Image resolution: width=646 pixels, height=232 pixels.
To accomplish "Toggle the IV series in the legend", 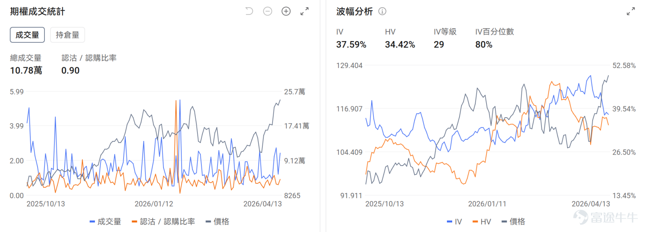I will [454, 222].
